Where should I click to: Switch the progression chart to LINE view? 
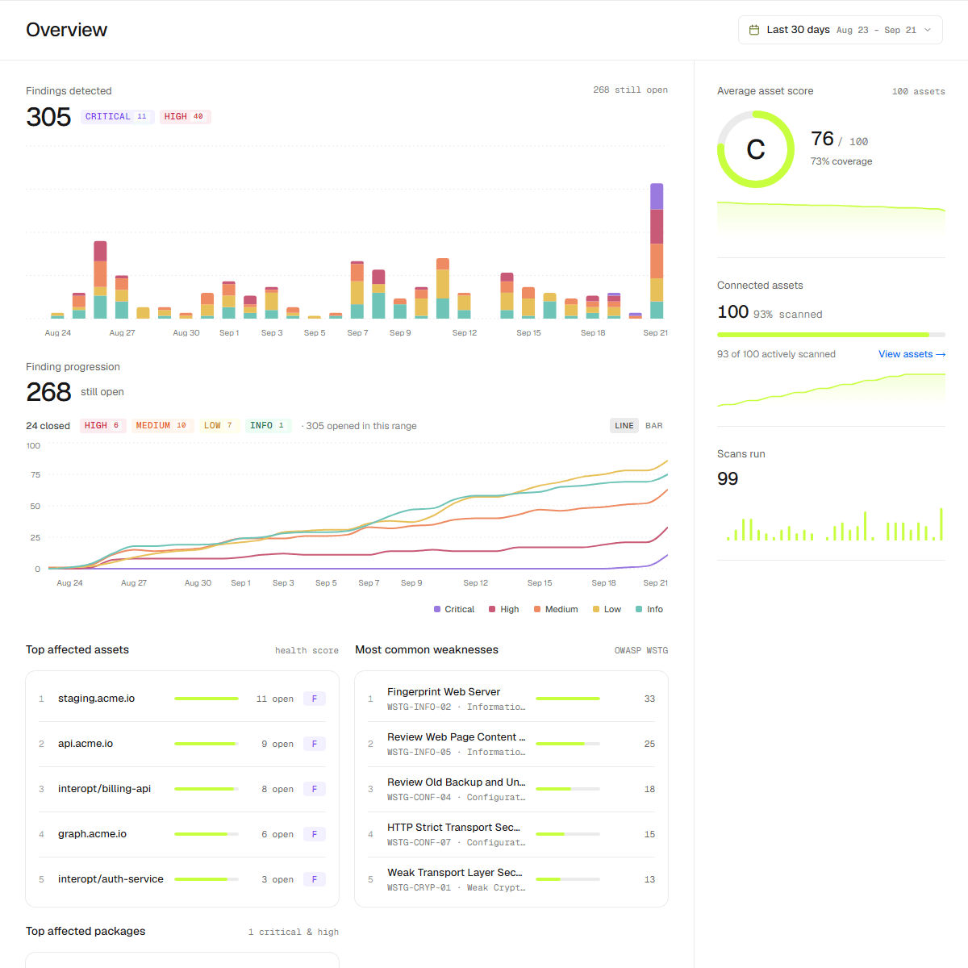pyautogui.click(x=624, y=426)
